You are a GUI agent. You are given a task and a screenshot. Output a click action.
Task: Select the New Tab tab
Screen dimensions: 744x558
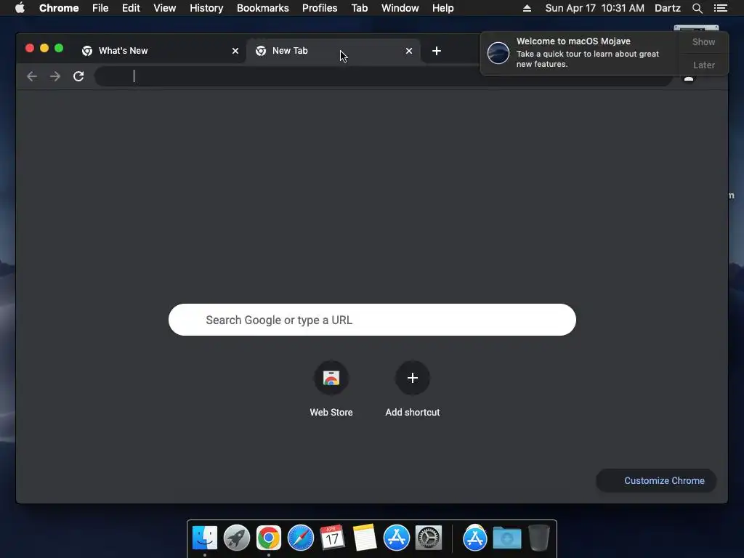tap(333, 51)
